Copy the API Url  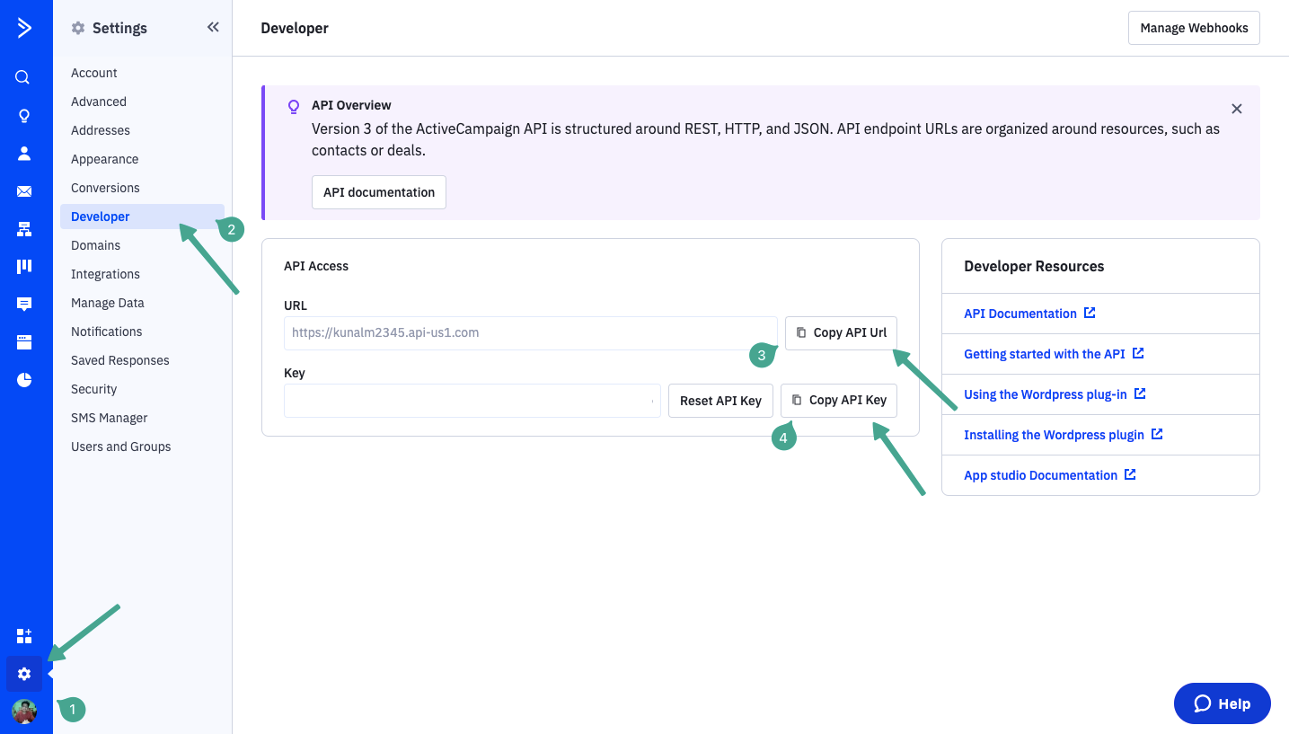coord(841,332)
